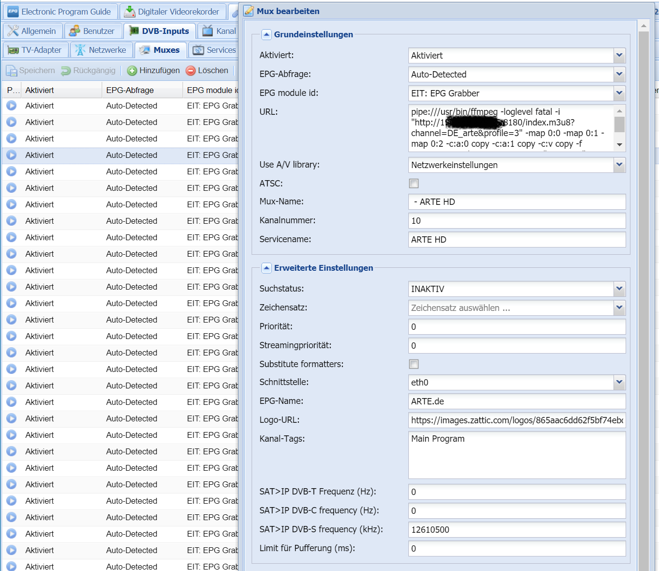
Task: Sort by the EPG module id column header
Action: point(211,90)
